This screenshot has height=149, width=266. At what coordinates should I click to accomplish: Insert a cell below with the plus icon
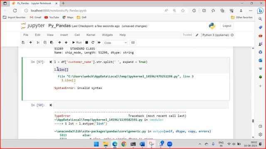pyautogui.click(x=30, y=43)
